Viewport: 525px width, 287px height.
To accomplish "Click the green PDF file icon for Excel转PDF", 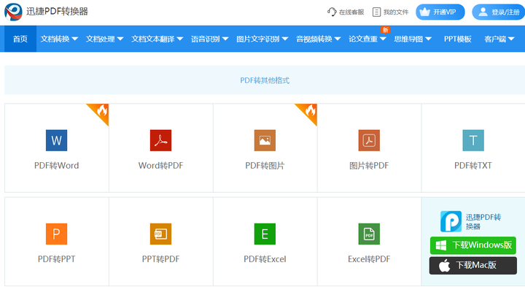I will 369,234.
